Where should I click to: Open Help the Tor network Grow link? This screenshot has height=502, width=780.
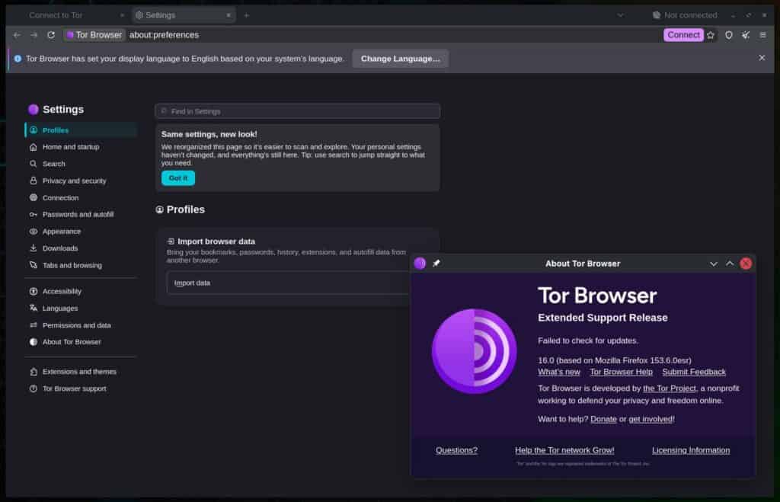coord(564,449)
